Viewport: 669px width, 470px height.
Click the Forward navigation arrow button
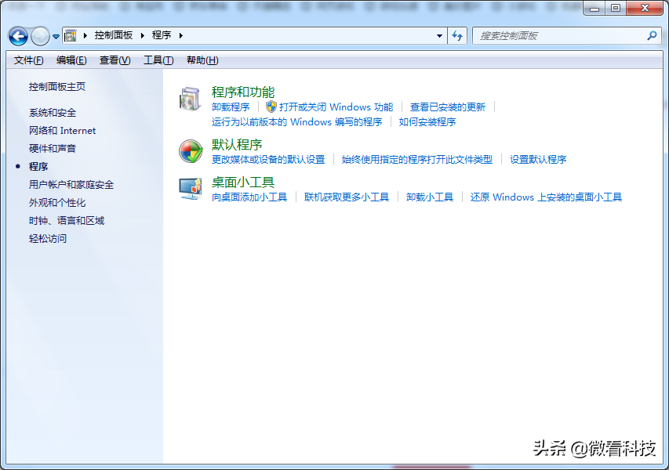[x=41, y=36]
